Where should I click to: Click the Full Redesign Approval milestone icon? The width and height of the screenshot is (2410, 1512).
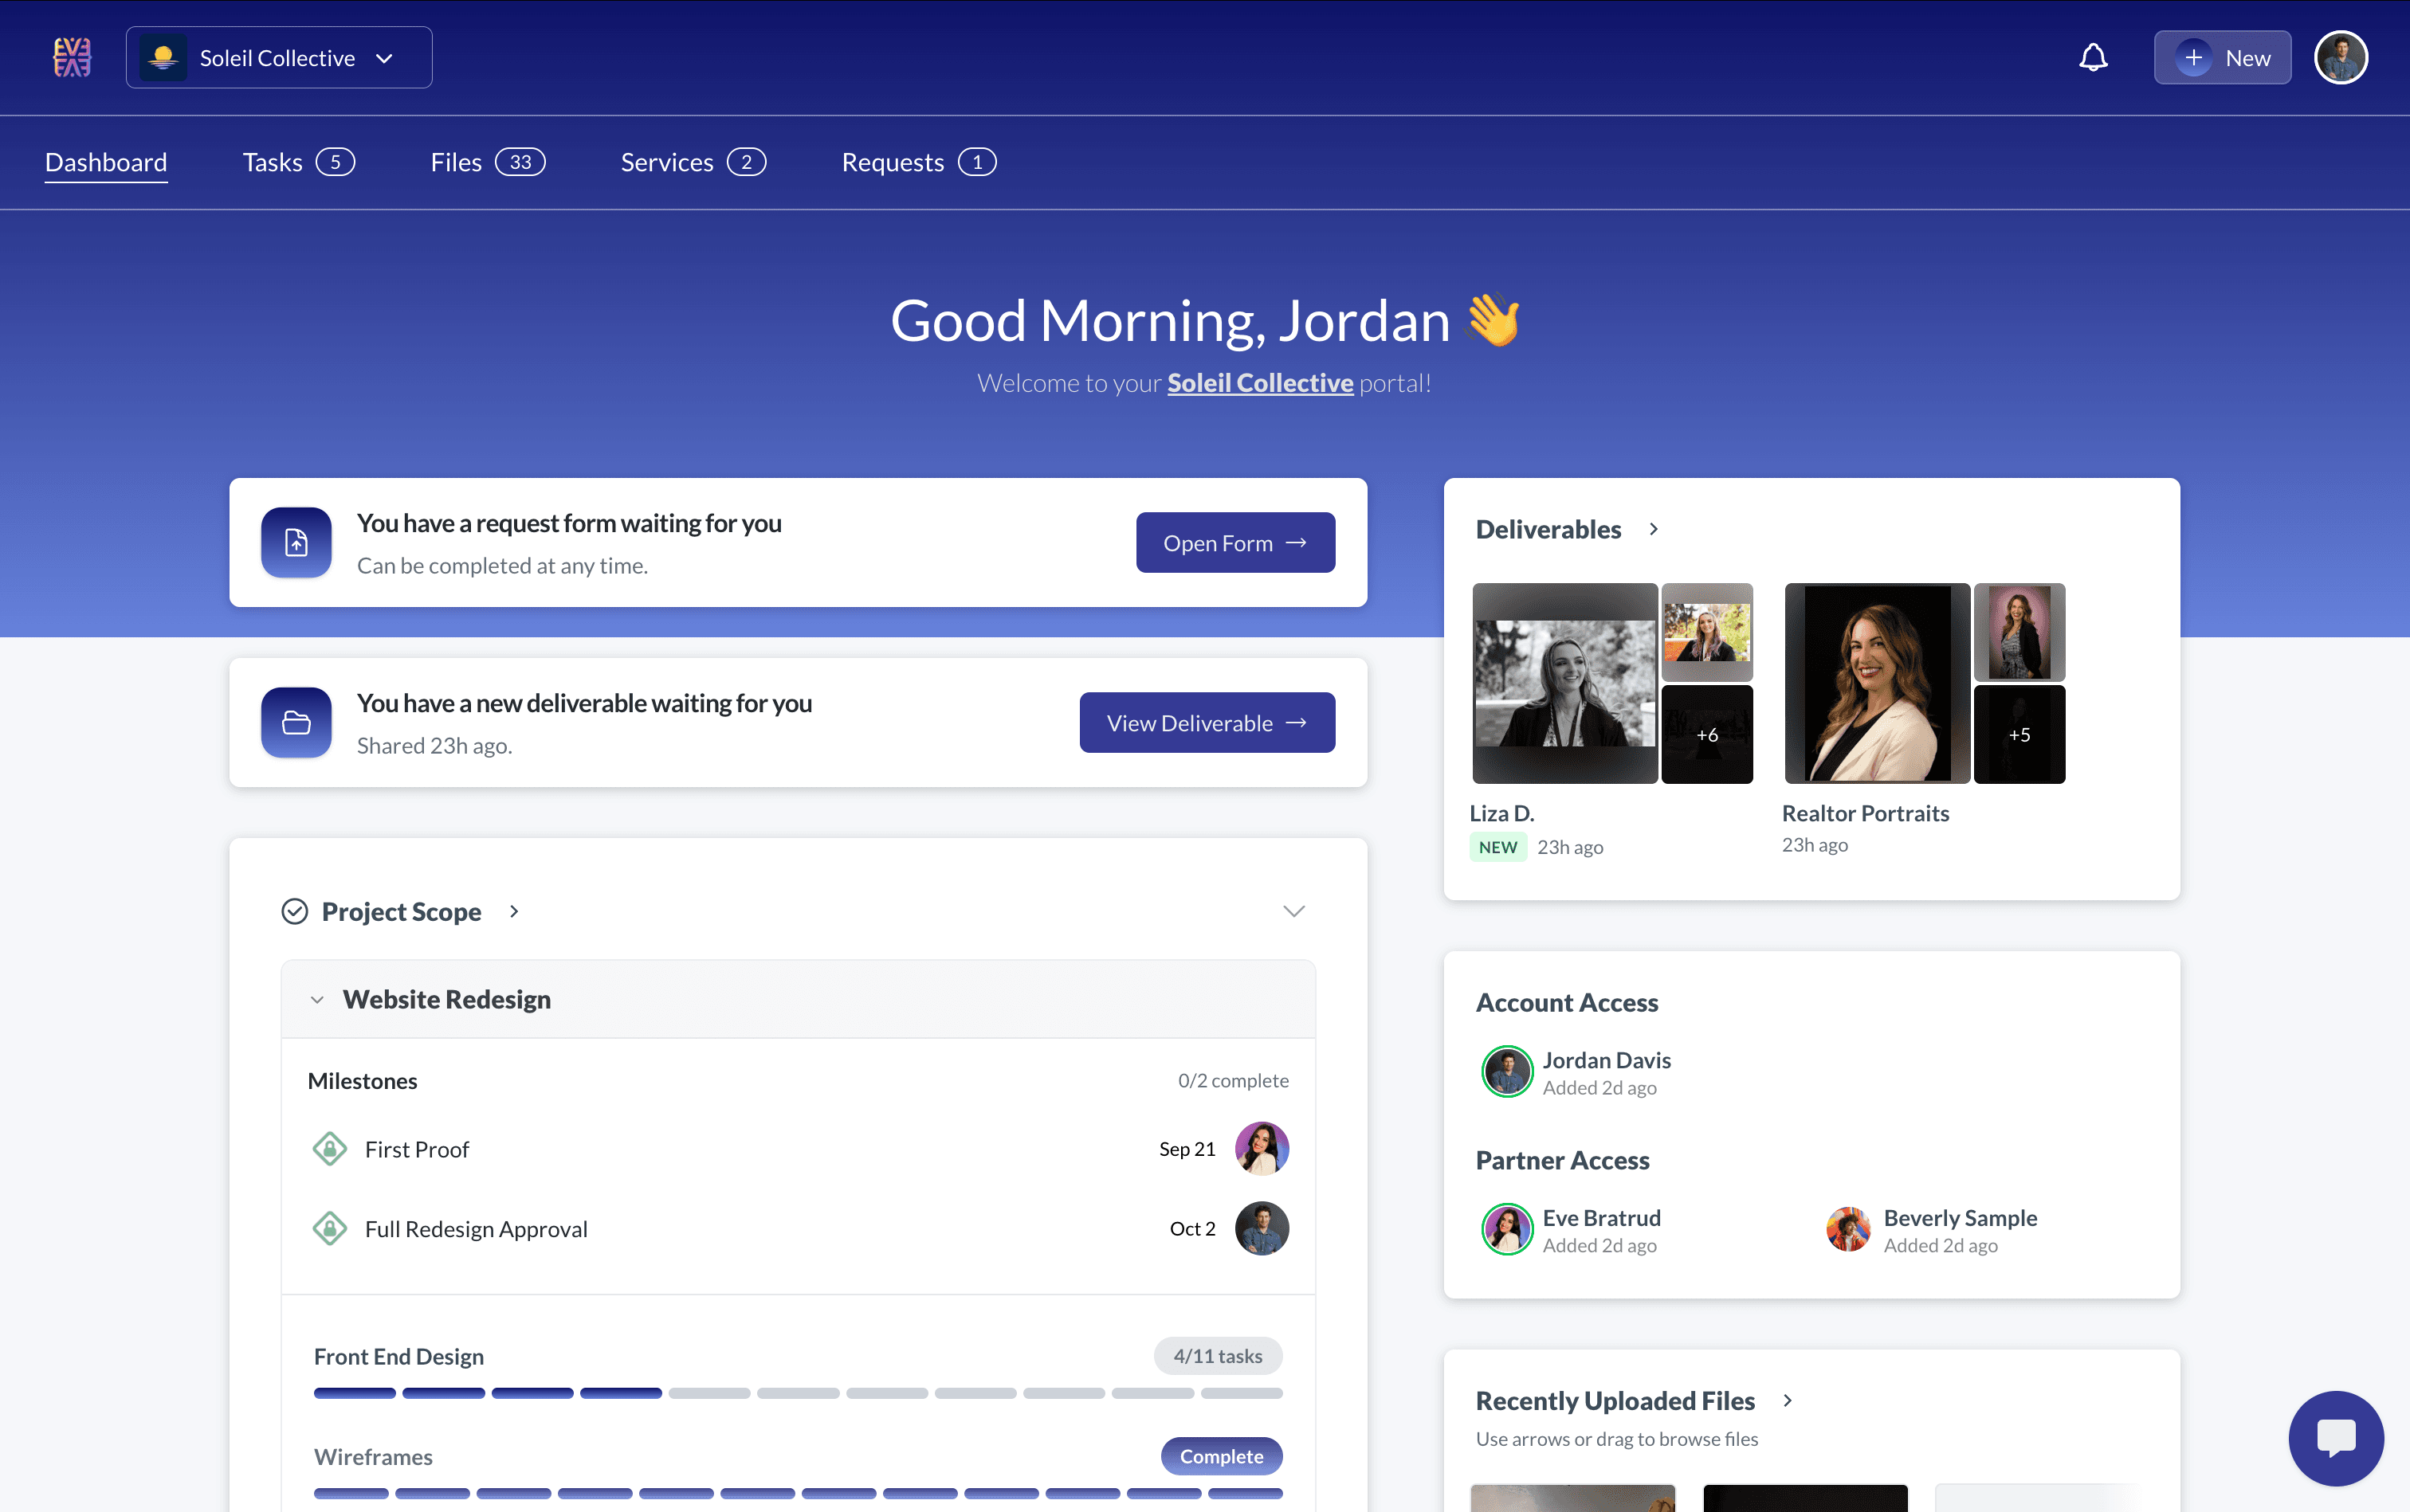click(x=329, y=1228)
